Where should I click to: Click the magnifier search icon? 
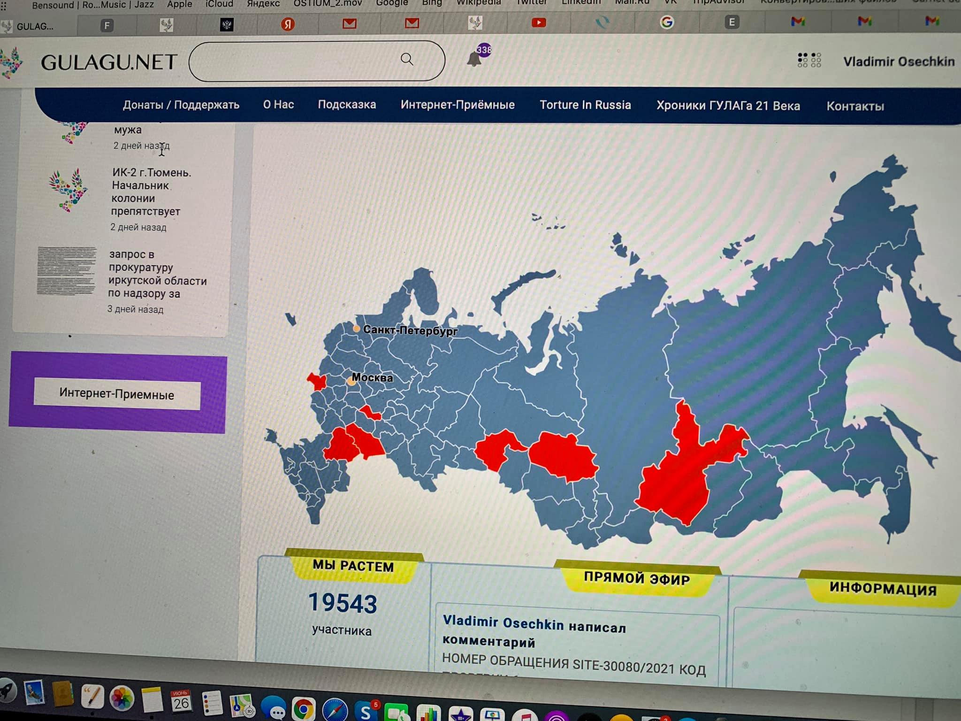pos(407,59)
